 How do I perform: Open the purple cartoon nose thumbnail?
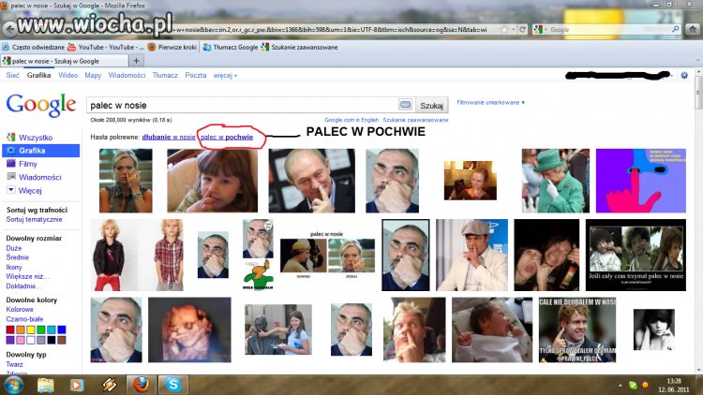point(641,181)
